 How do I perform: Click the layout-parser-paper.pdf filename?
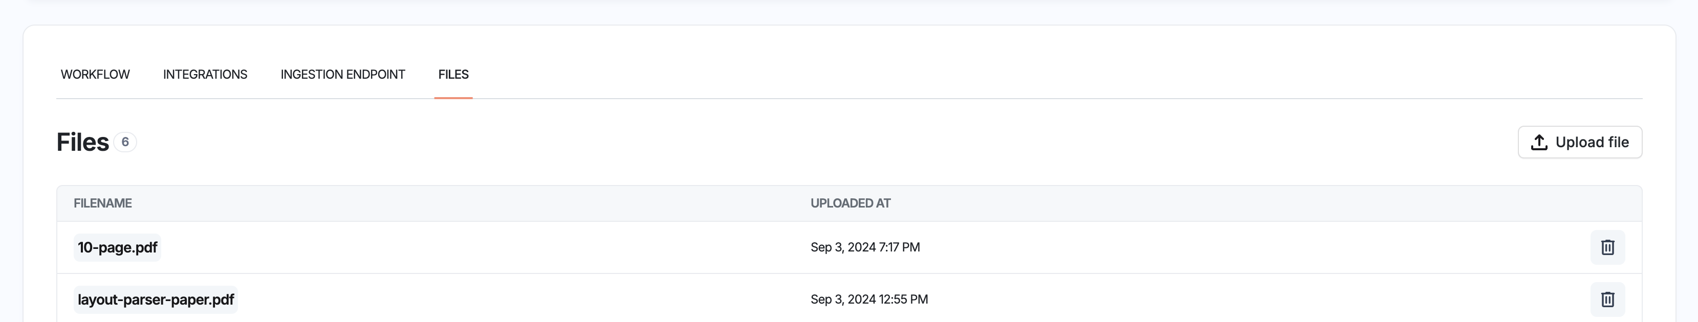pos(156,300)
